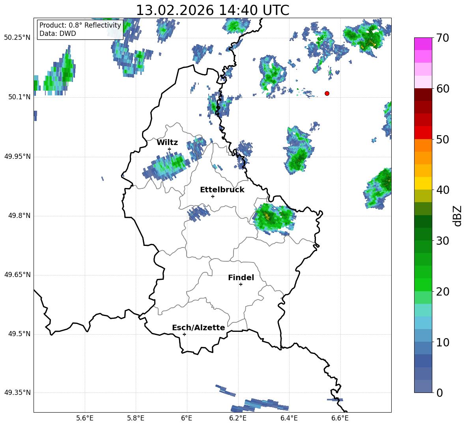Click the 6°E longitude label
The image size is (467, 426).
point(187,418)
